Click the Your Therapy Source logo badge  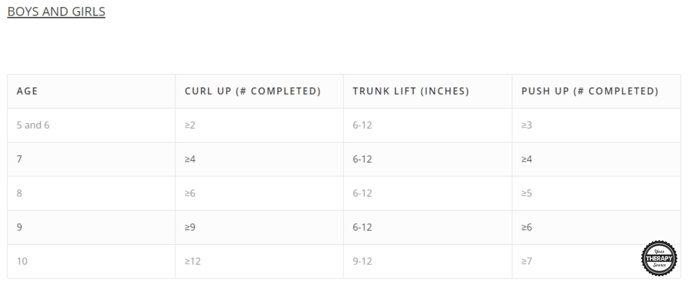(x=659, y=258)
